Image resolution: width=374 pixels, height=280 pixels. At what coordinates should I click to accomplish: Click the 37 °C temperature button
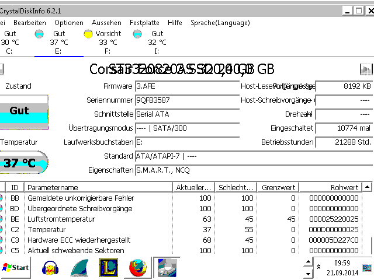(23, 162)
